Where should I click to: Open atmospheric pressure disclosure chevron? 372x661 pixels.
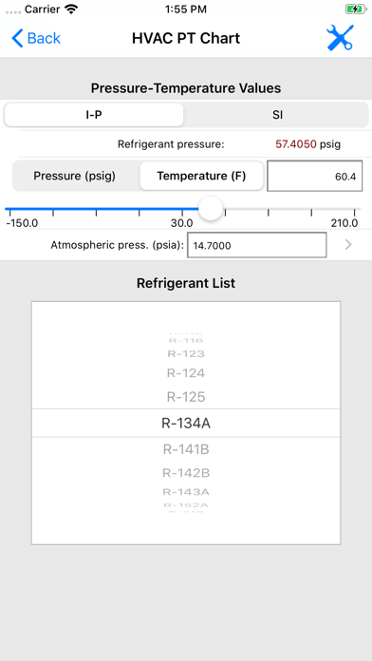(348, 245)
